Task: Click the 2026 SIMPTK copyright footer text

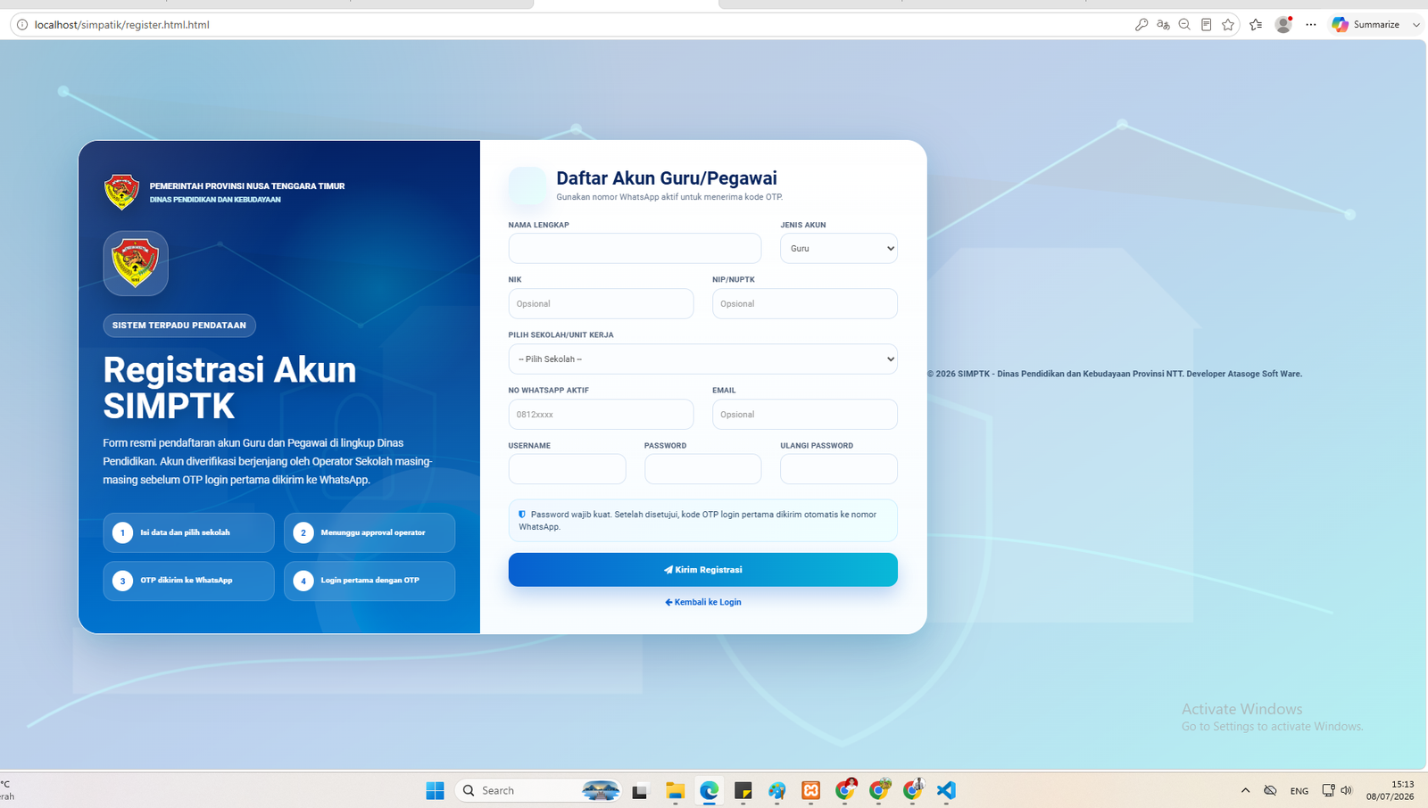Action: pyautogui.click(x=1115, y=374)
